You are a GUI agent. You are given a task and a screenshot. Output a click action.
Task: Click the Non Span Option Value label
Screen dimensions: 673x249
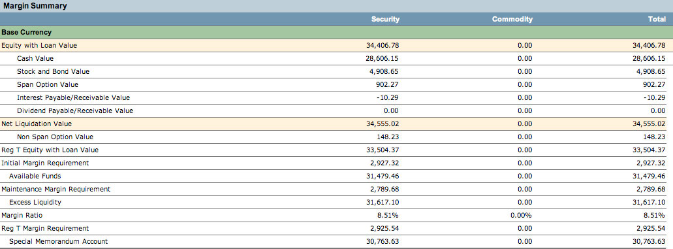click(55, 137)
